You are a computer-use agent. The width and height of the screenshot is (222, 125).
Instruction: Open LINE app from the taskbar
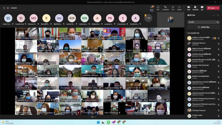tap(108, 122)
